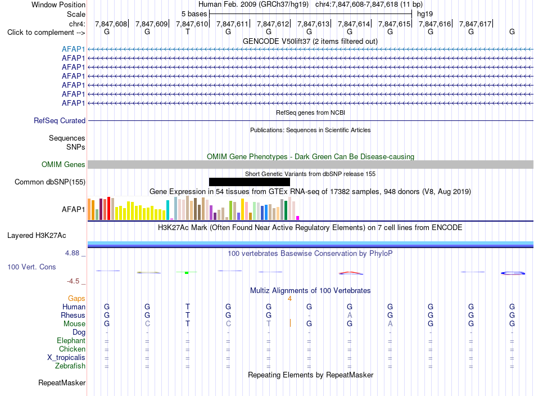Click the "Dog" alignment row label

tap(79, 332)
